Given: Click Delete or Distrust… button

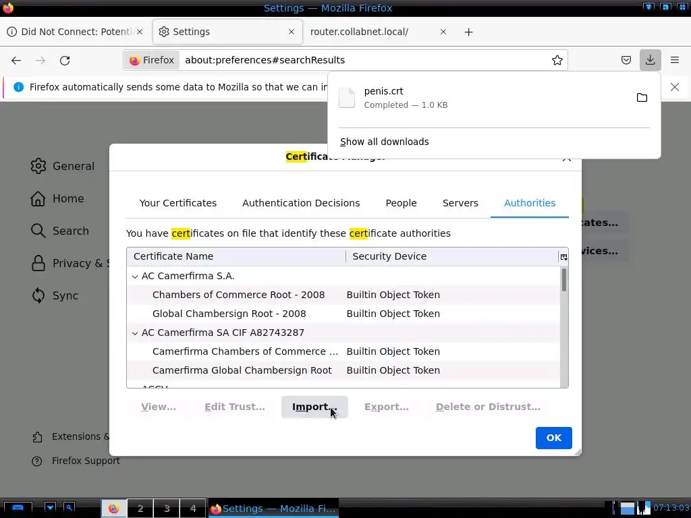Looking at the screenshot, I should click(489, 407).
